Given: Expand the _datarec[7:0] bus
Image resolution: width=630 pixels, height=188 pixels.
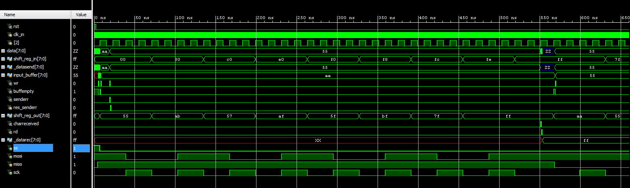Looking at the screenshot, I should (3, 140).
